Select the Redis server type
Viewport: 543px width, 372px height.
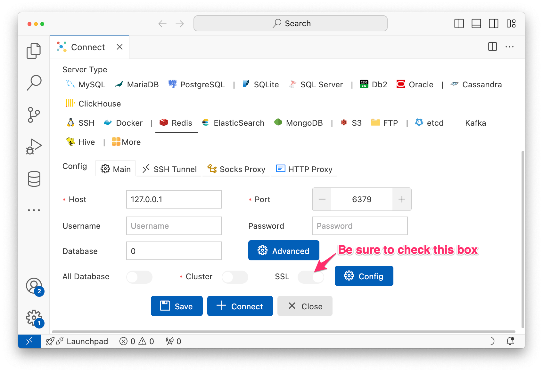181,123
